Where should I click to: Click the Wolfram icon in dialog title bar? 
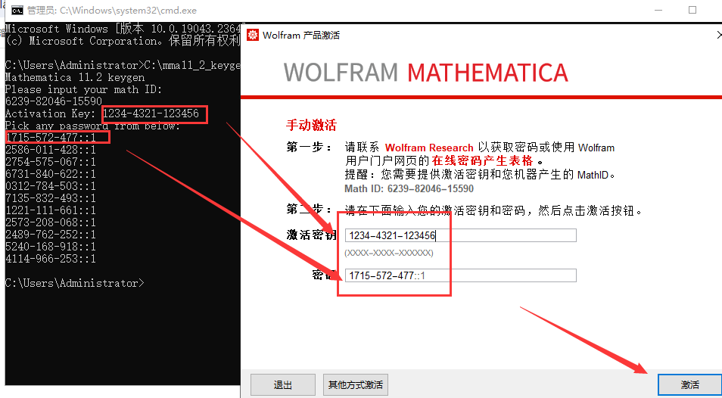tap(252, 36)
